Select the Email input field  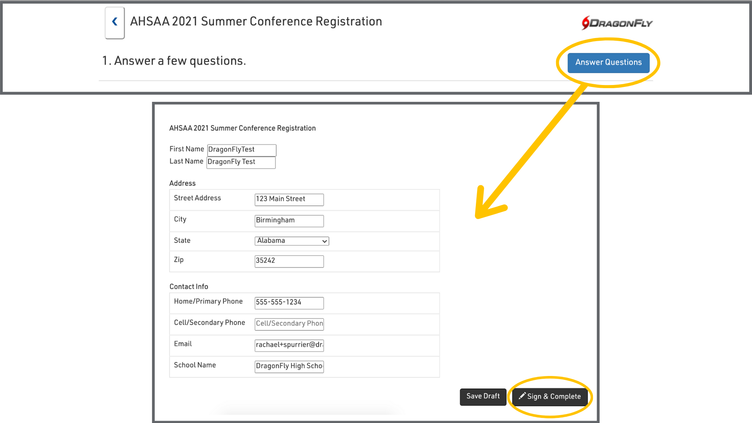pos(289,345)
